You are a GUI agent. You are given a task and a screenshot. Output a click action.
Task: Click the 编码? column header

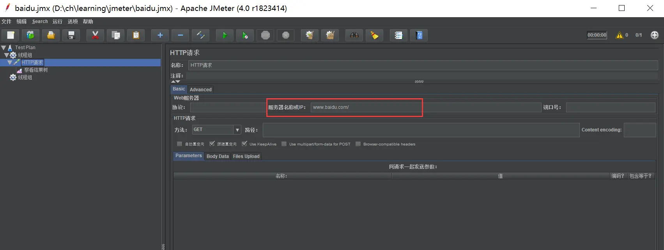618,176
